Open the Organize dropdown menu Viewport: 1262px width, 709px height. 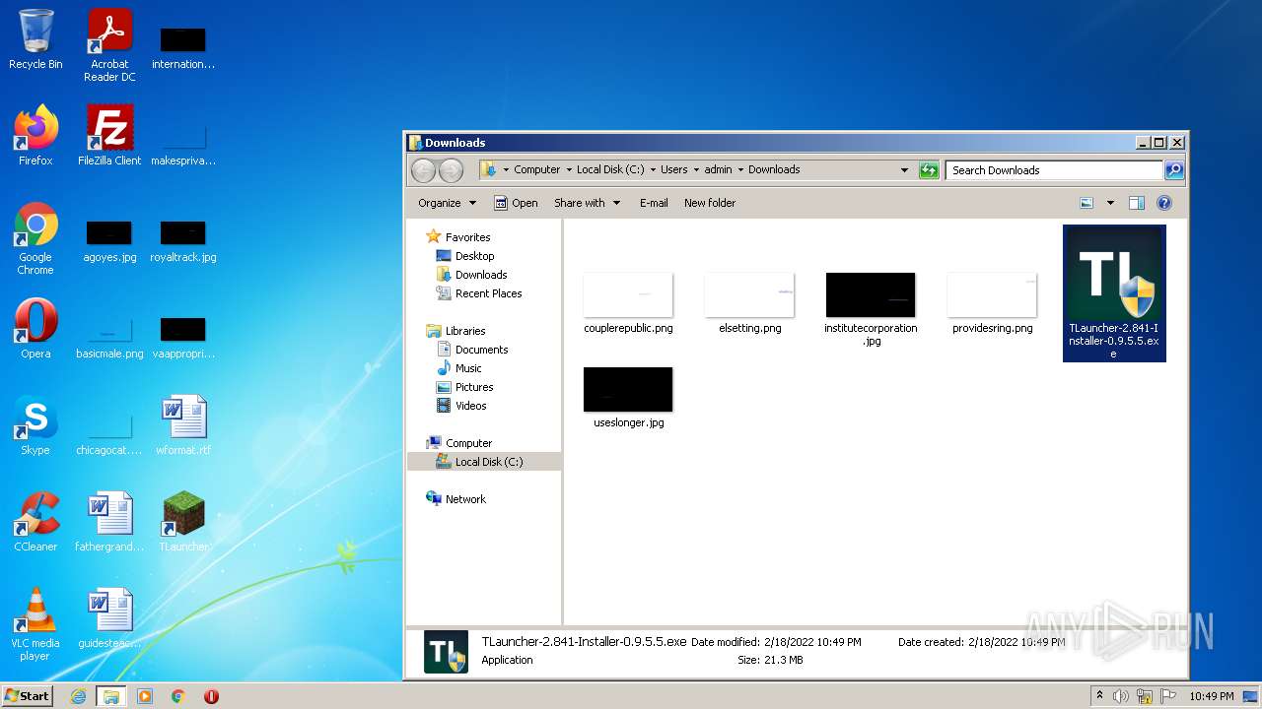pyautogui.click(x=447, y=203)
